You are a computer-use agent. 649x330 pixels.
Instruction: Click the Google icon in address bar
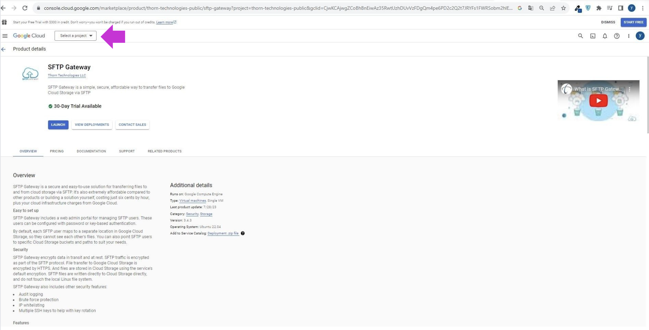[x=520, y=8]
